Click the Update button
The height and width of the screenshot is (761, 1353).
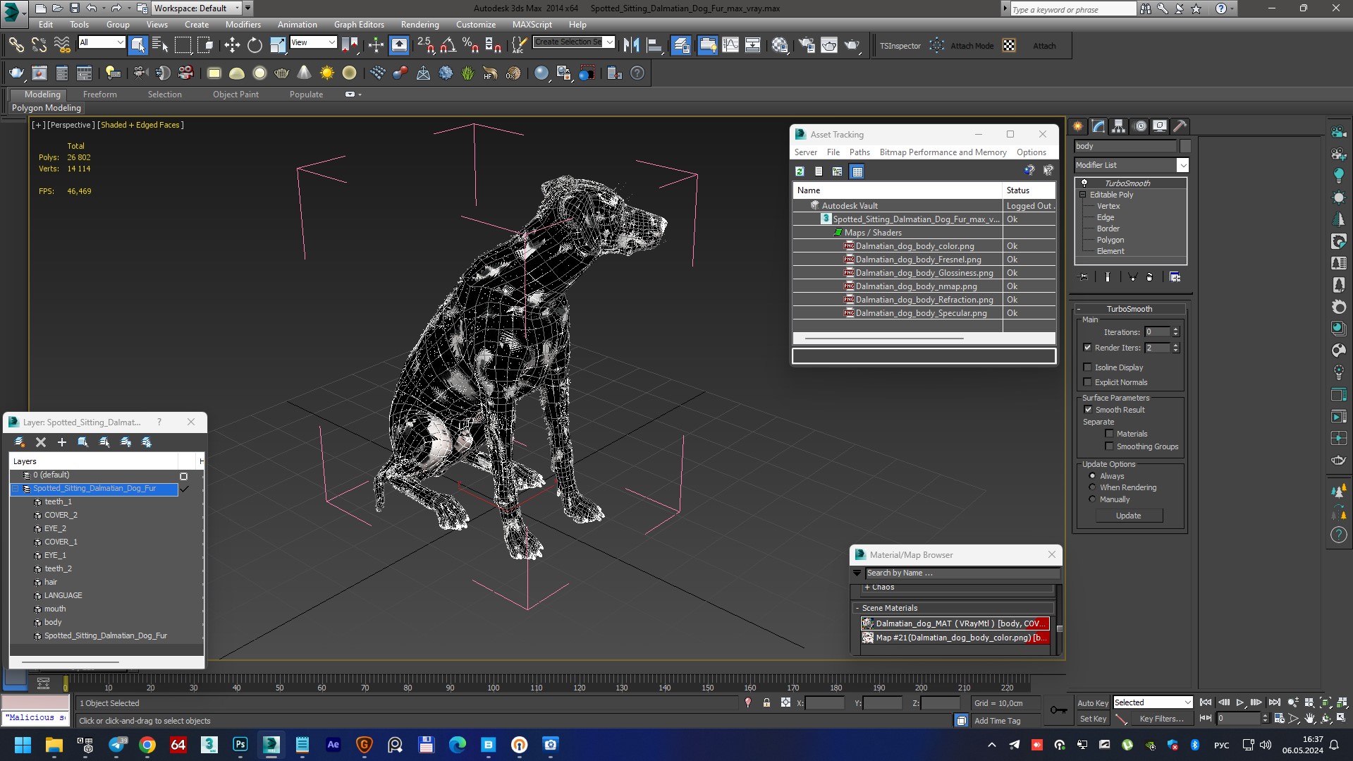tap(1128, 516)
